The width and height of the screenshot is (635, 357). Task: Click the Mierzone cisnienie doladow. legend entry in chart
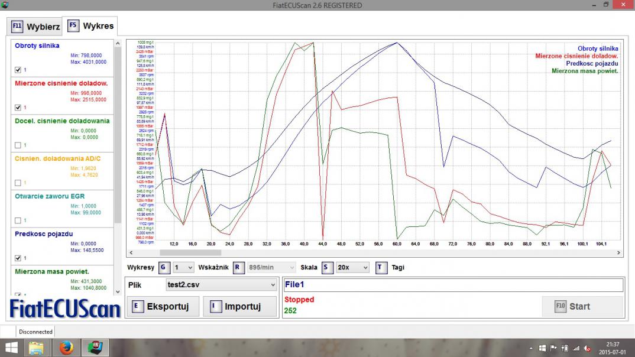pos(576,56)
